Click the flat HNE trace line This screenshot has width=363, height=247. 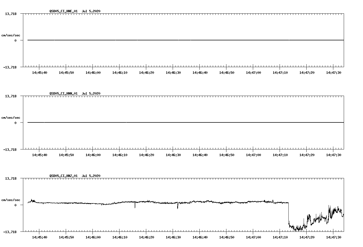pyautogui.click(x=186, y=40)
